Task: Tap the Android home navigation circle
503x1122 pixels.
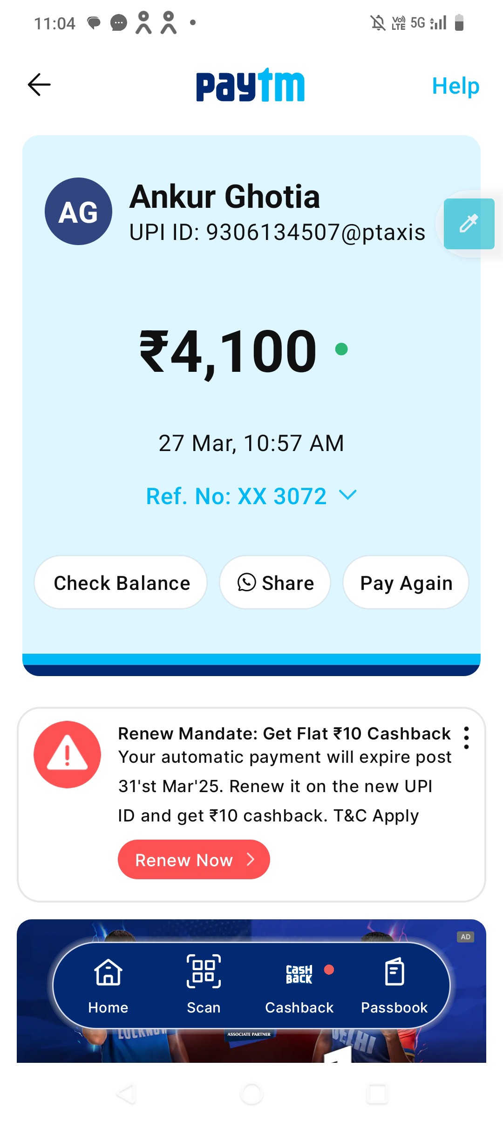Action: click(251, 1094)
